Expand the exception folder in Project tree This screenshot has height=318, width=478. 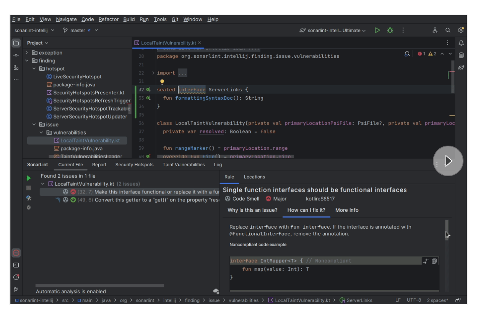click(28, 52)
